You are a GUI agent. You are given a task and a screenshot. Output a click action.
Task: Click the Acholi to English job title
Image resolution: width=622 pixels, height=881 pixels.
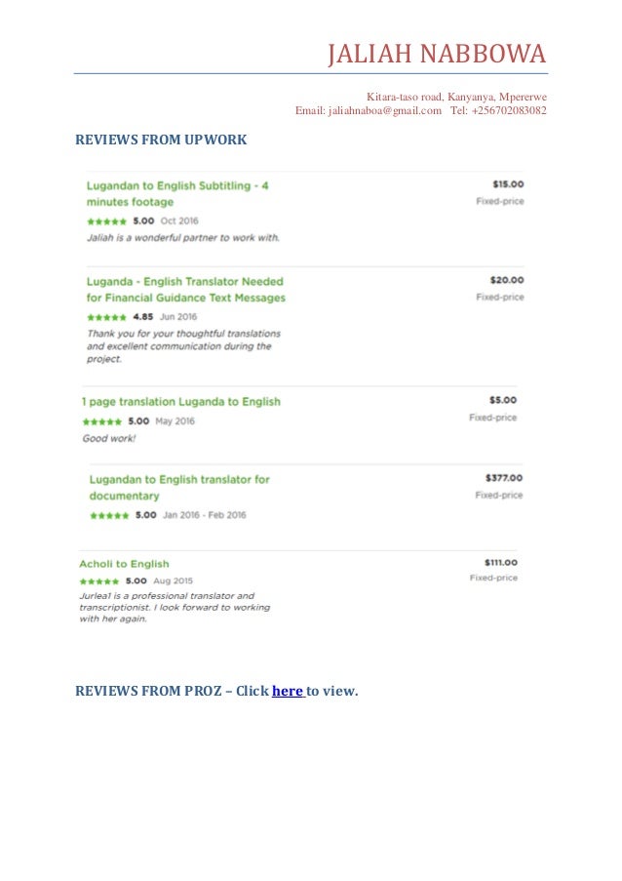pos(124,564)
